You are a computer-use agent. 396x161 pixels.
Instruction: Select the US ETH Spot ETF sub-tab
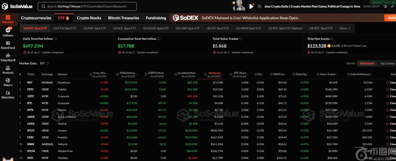[x=65, y=28]
